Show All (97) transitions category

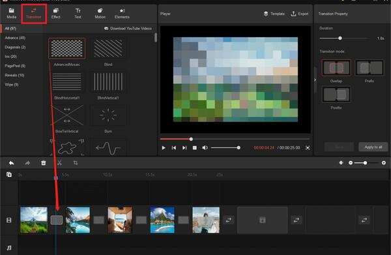click(10, 29)
